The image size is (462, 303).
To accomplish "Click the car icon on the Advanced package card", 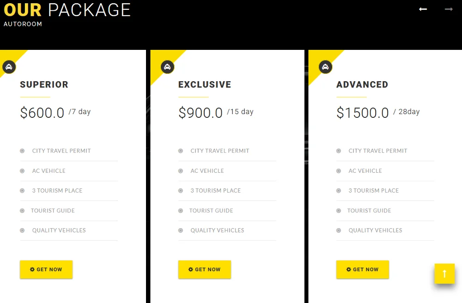I will 326,67.
